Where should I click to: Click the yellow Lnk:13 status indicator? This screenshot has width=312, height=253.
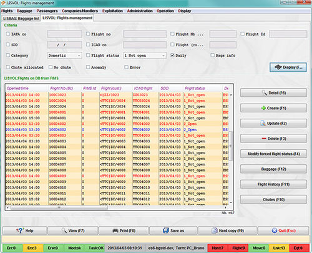pyautogui.click(x=279, y=248)
